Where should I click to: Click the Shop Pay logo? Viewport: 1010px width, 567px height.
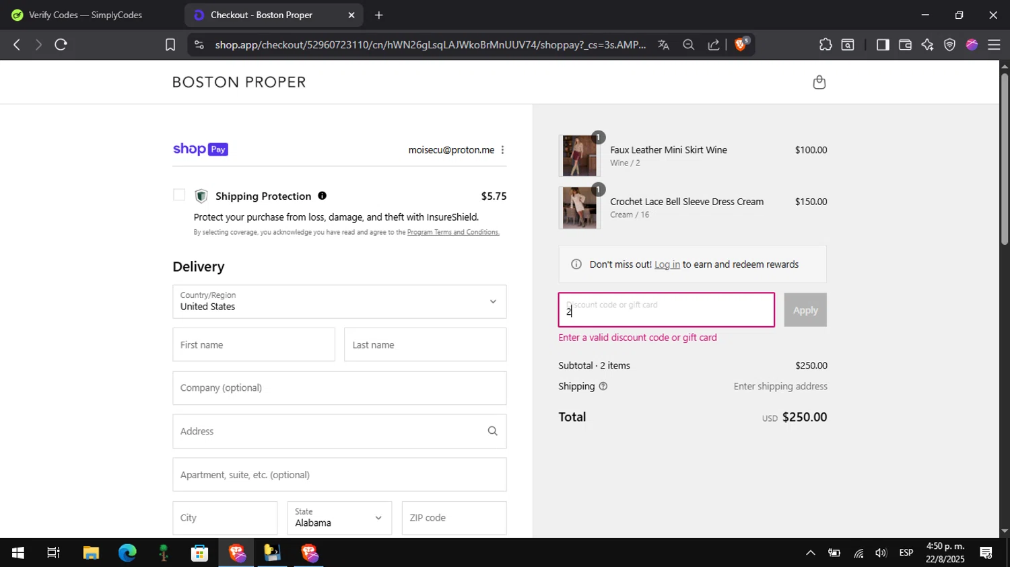click(x=201, y=149)
